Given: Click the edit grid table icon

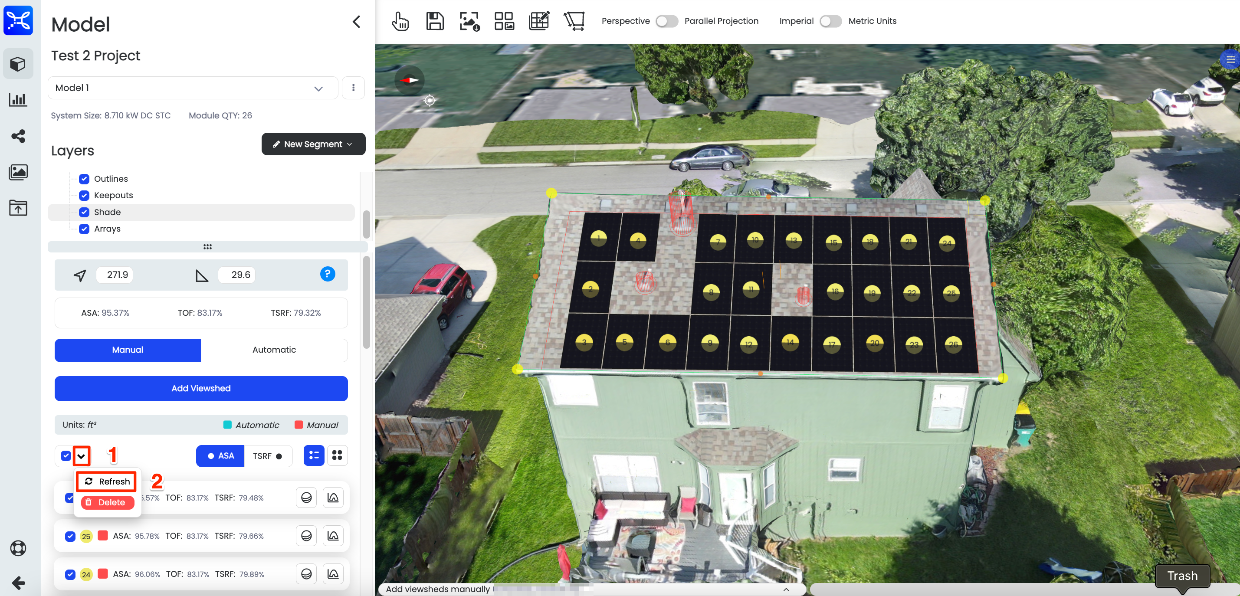Looking at the screenshot, I should (x=538, y=21).
